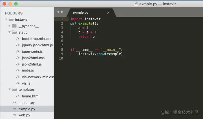Click the Python file icon in title bar
This screenshot has height=119, width=203.
coord(136,4)
